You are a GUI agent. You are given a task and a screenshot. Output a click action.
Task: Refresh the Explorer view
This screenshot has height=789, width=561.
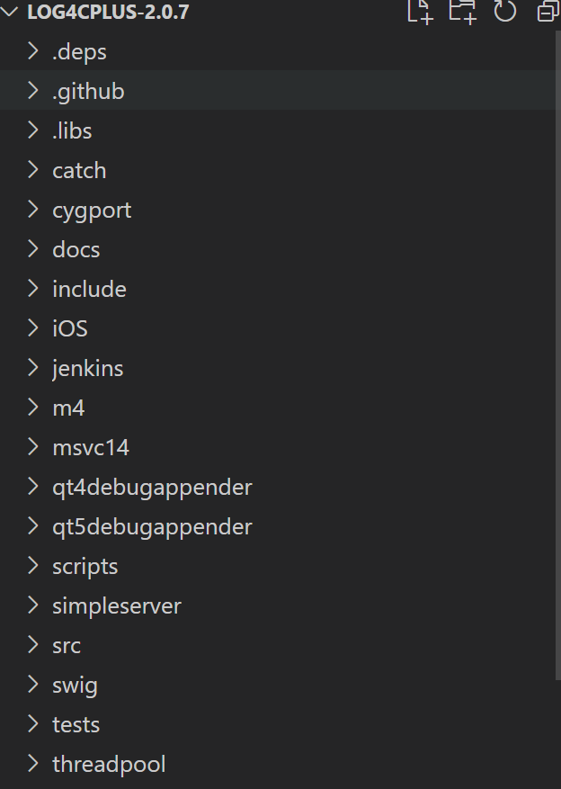pos(504,13)
